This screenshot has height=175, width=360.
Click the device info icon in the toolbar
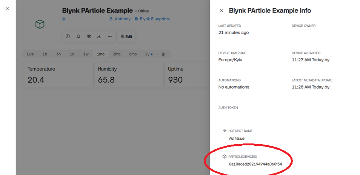(68, 36)
